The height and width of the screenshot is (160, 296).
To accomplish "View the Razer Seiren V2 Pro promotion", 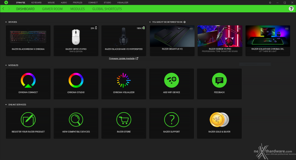I will pos(220,41).
